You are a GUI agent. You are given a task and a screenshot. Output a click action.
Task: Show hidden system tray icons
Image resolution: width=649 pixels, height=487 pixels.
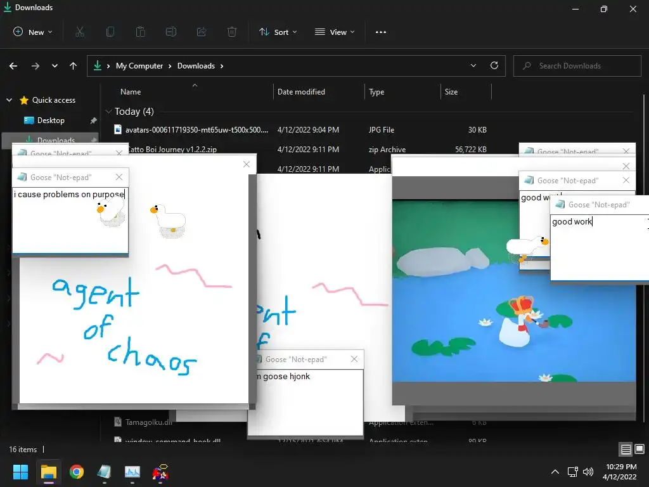pyautogui.click(x=555, y=472)
